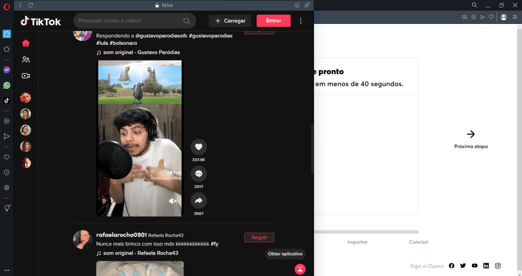Open the lightbulb tips icon in sidebar
The height and width of the screenshot is (276, 522).
coord(7,208)
